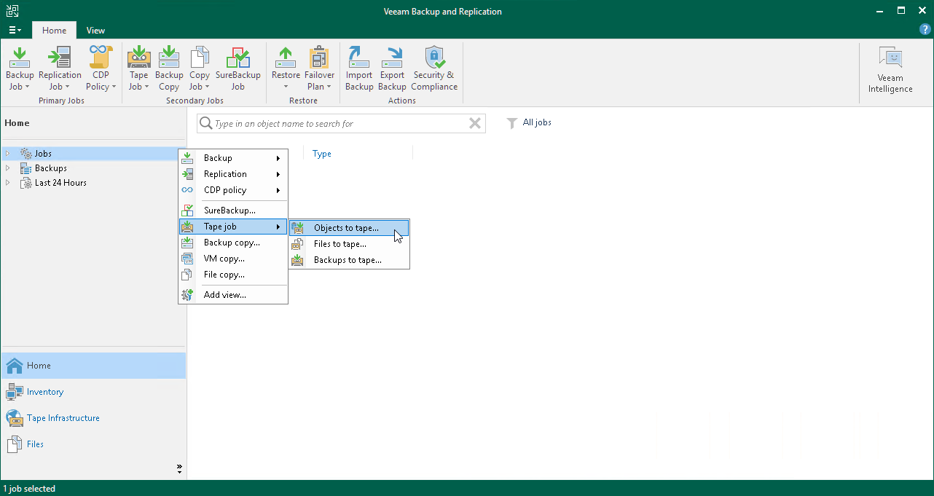The width and height of the screenshot is (934, 496).
Task: Expand the Jobs tree node
Action: pos(8,154)
